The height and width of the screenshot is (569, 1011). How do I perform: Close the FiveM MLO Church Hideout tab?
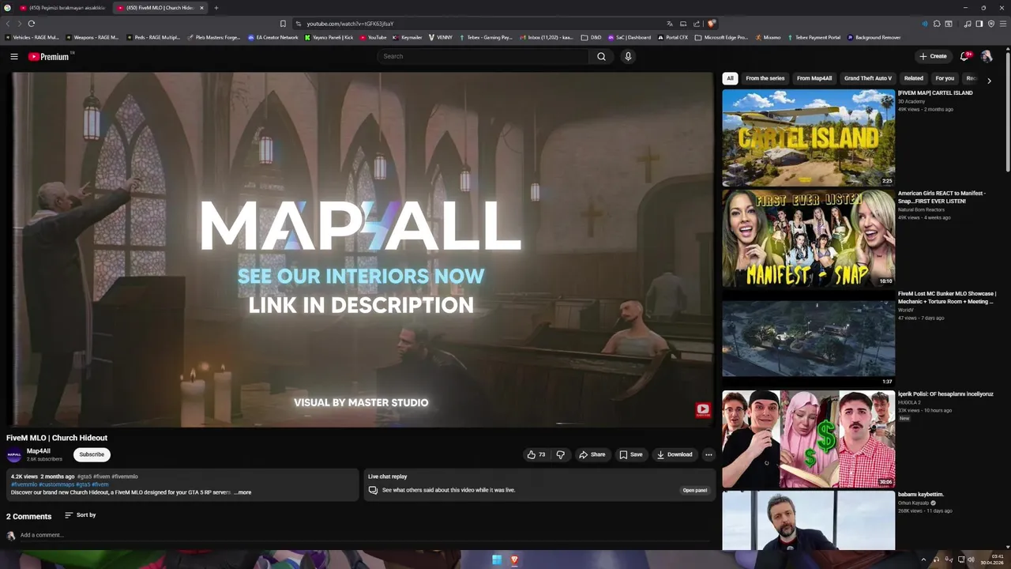[x=201, y=8]
